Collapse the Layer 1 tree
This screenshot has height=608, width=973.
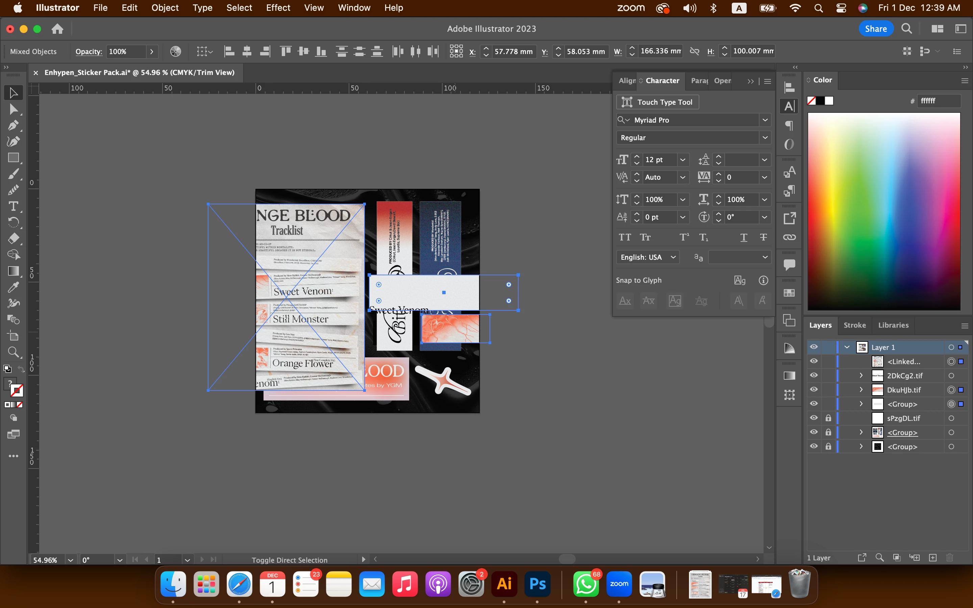pos(847,347)
